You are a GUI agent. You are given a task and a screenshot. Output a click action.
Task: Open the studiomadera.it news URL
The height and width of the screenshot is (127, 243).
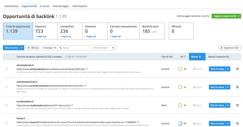coord(43,105)
